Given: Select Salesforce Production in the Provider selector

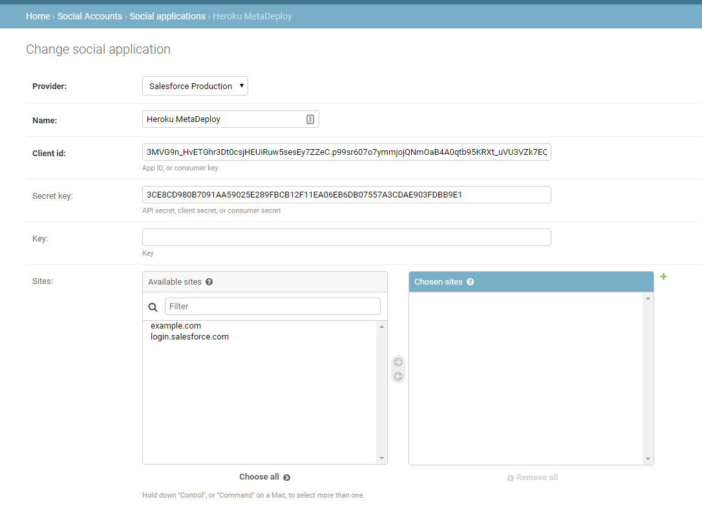Looking at the screenshot, I should pyautogui.click(x=191, y=85).
